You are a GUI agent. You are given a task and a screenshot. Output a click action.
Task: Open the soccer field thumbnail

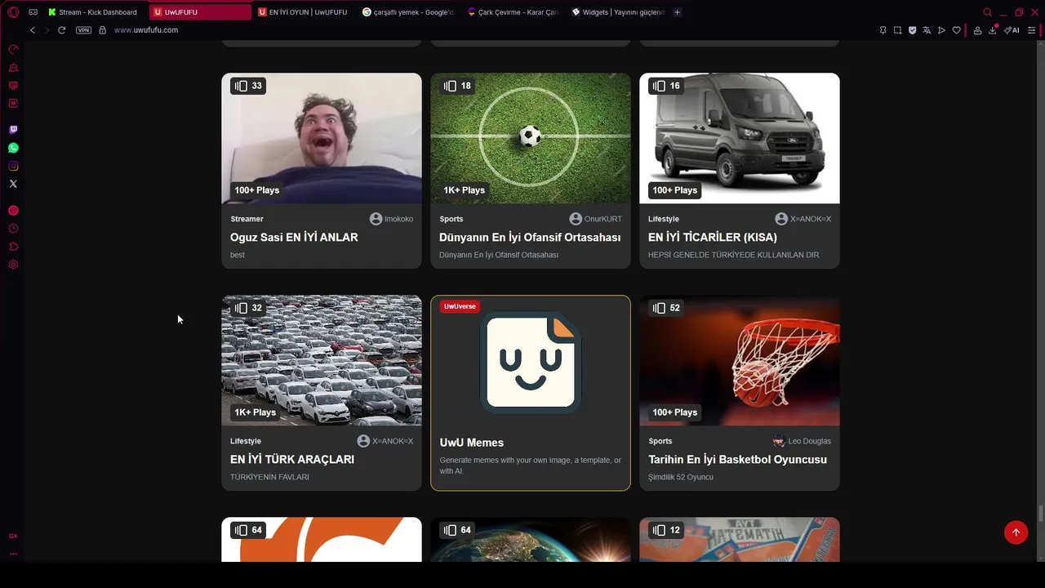click(x=531, y=138)
